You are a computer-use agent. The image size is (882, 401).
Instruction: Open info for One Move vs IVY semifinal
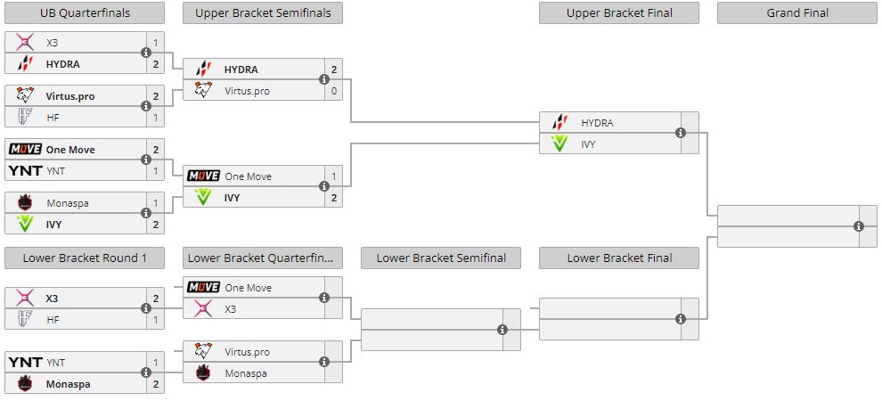point(324,186)
